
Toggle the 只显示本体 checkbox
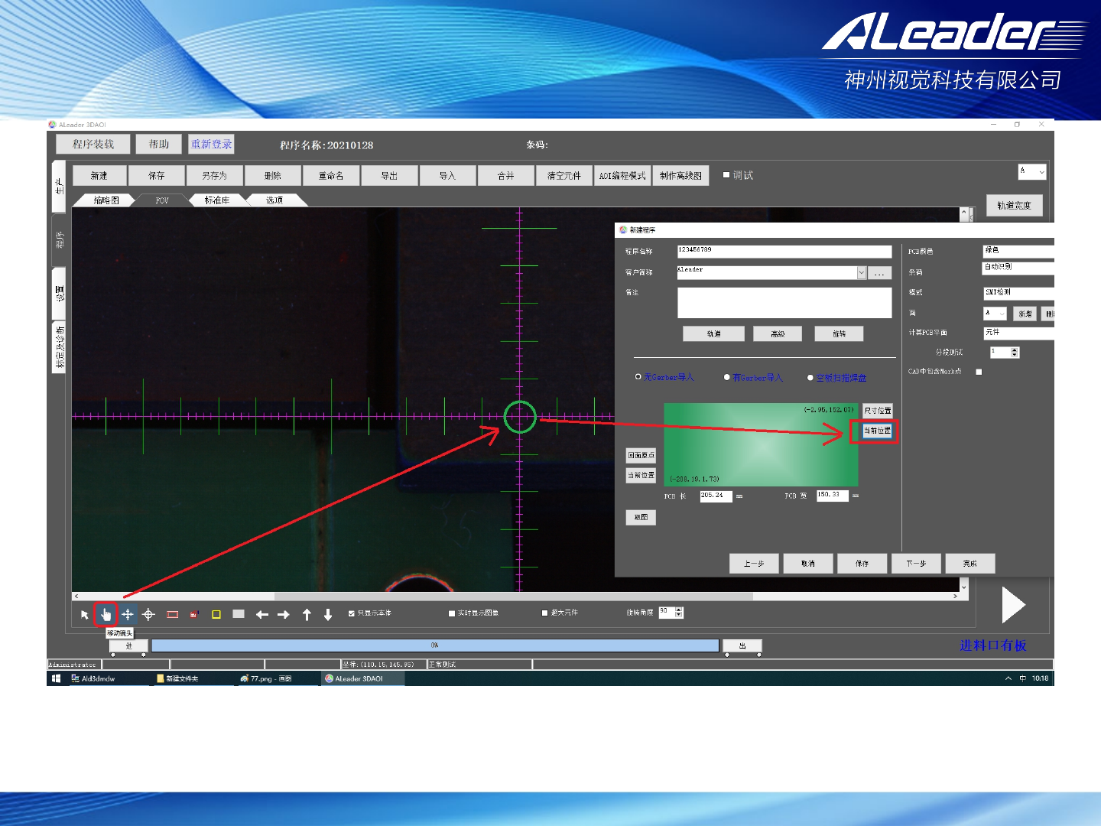tap(351, 613)
